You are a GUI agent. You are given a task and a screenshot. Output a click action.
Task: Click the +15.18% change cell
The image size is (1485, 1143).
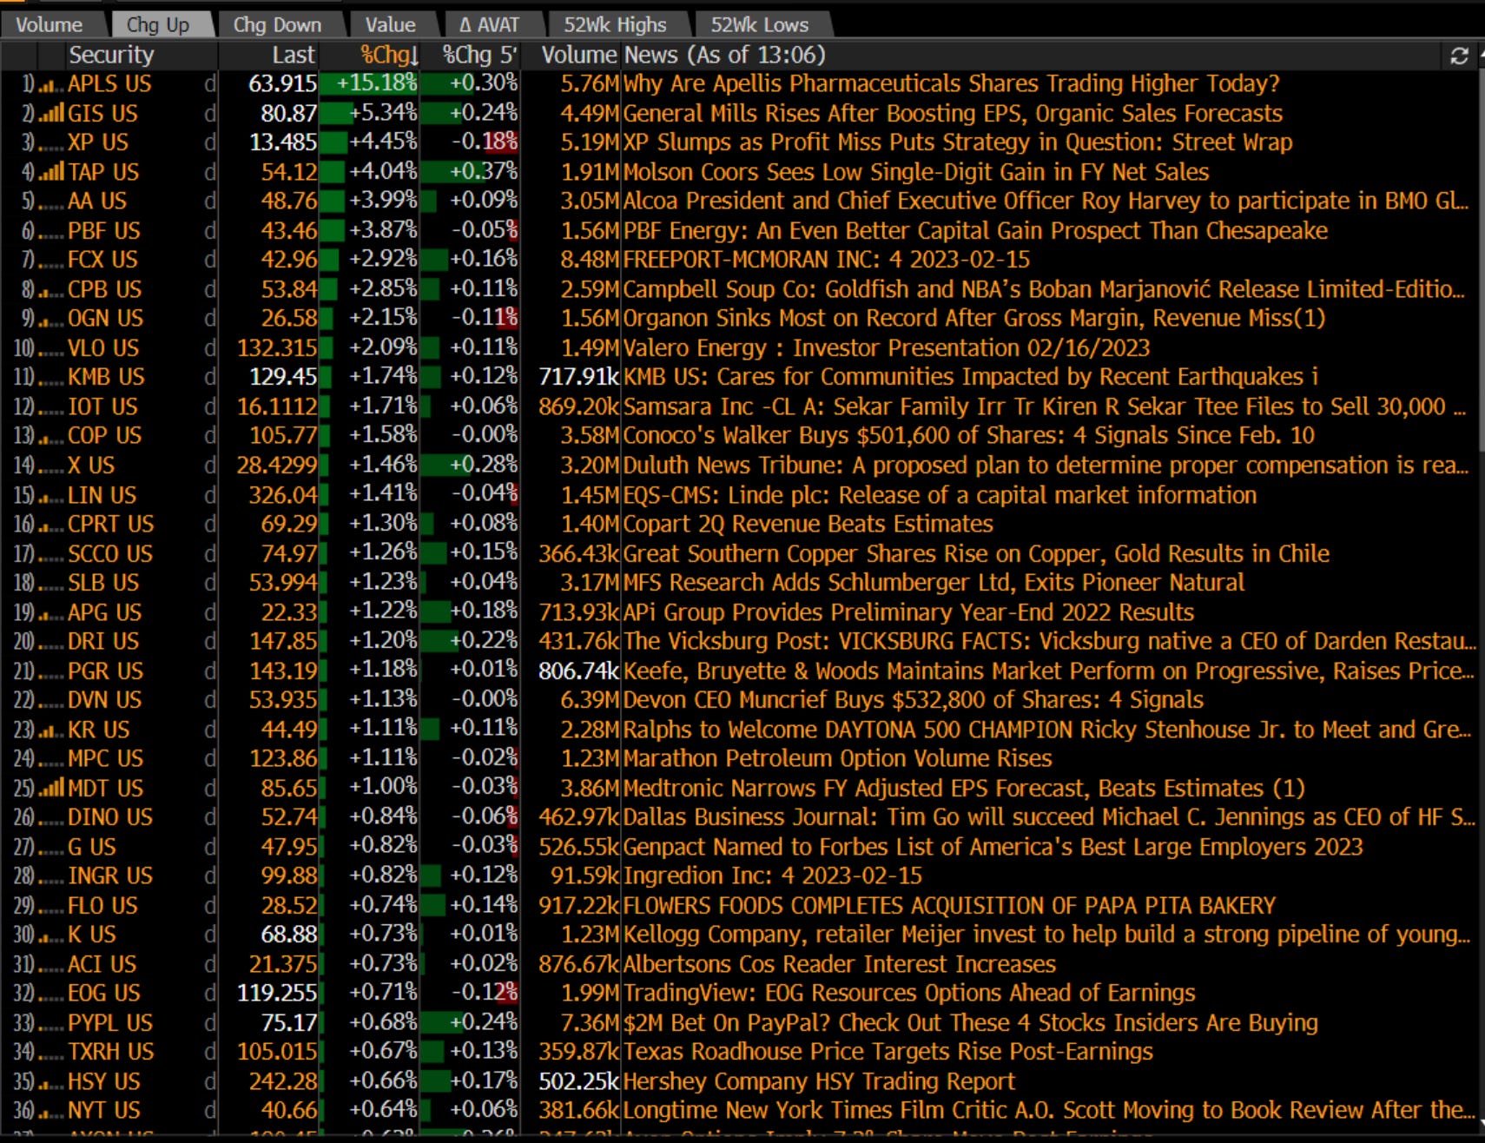370,84
